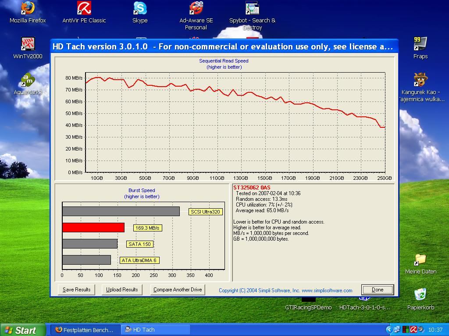Viewport: 449px width, 336px height.
Task: Click the network connection tray icon
Action: tap(397, 330)
